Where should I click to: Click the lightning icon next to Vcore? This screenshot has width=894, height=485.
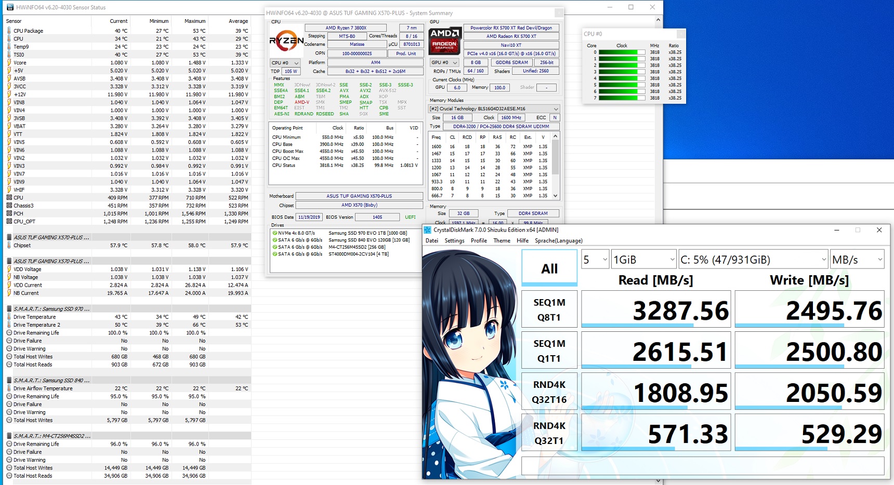coord(9,62)
